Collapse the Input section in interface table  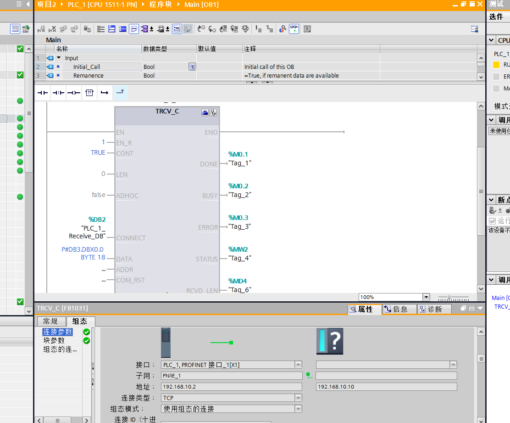pos(59,57)
